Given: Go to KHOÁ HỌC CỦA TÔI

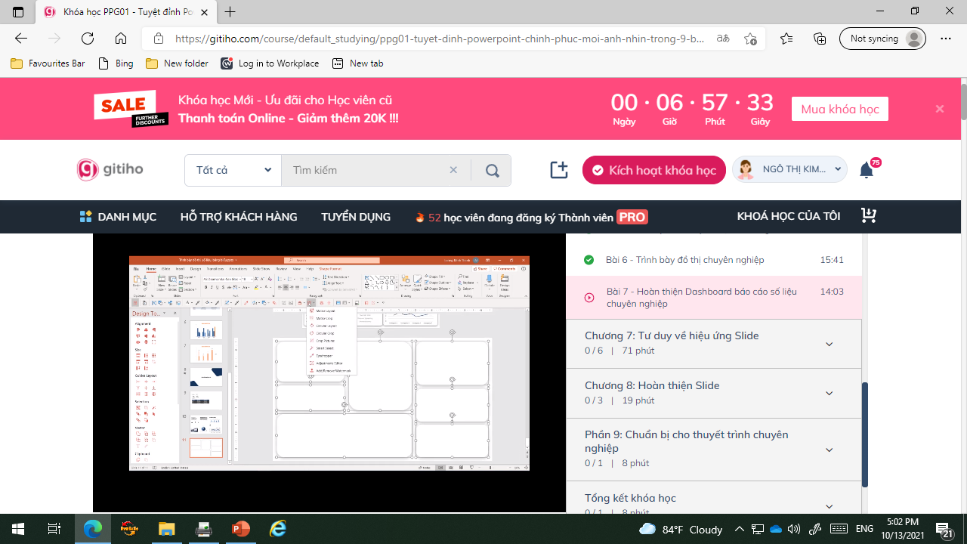Looking at the screenshot, I should point(789,216).
